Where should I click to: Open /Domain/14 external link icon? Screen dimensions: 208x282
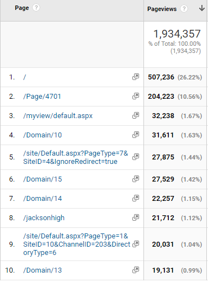[136, 198]
